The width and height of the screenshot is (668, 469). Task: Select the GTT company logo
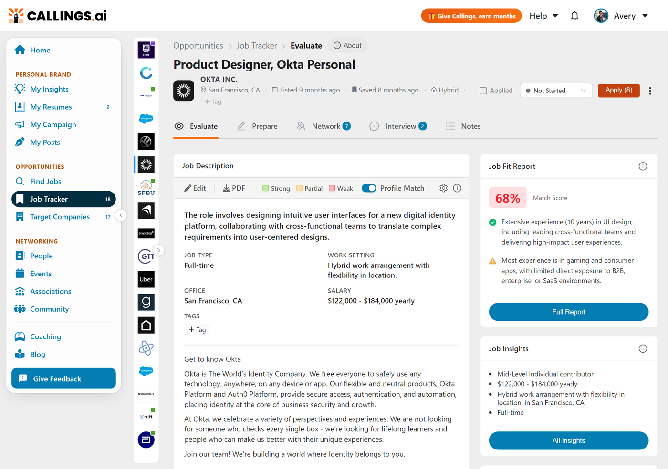click(x=146, y=256)
